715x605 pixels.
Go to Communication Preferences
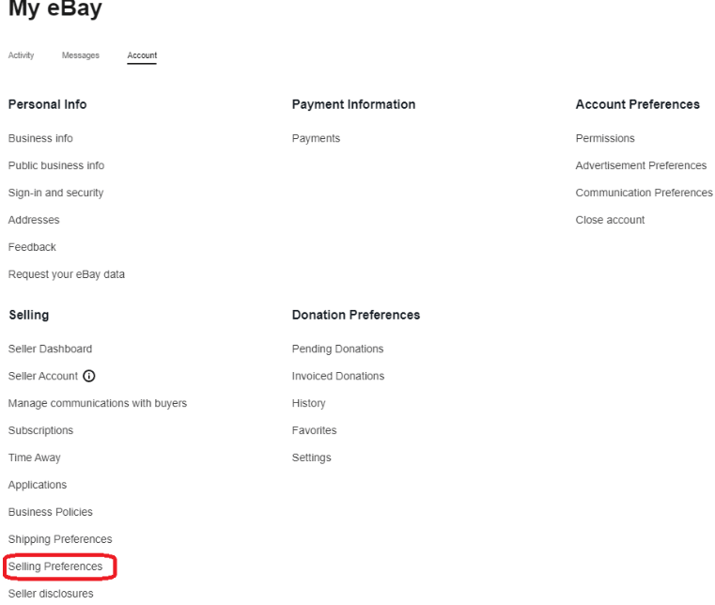coord(644,193)
